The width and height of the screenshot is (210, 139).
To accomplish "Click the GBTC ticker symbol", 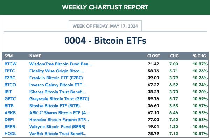I will pos(10,99).
